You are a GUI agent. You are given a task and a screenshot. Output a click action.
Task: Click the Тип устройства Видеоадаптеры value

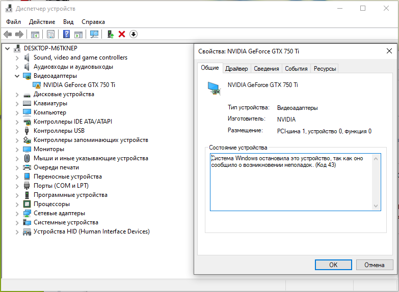pyautogui.click(x=297, y=108)
